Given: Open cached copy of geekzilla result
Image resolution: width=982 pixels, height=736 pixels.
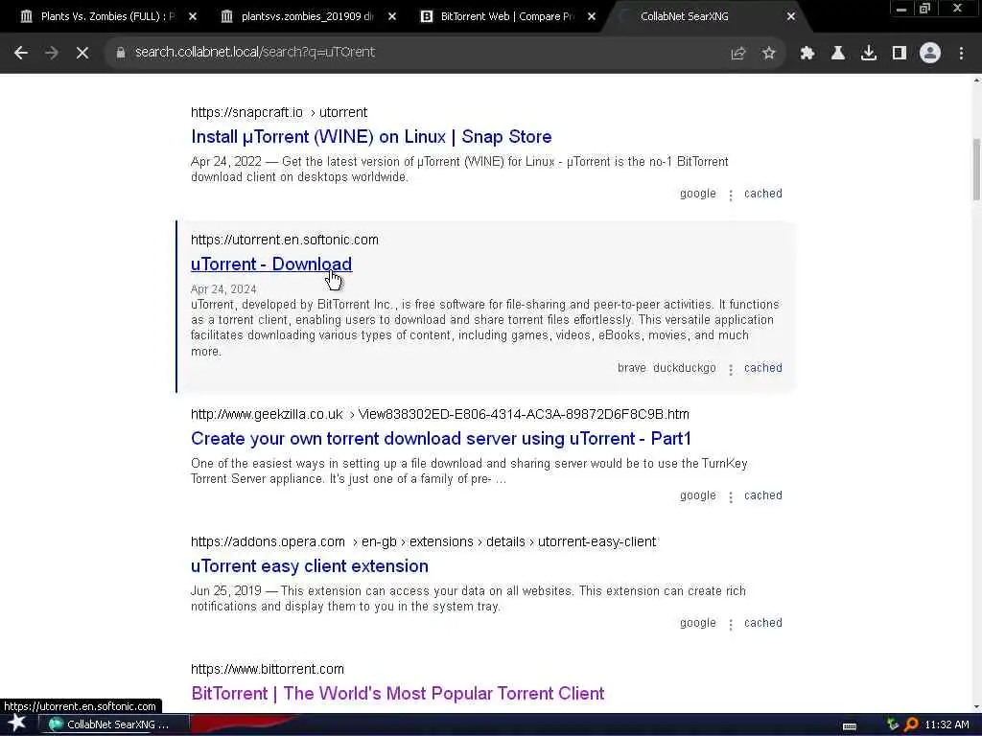Looking at the screenshot, I should point(762,495).
